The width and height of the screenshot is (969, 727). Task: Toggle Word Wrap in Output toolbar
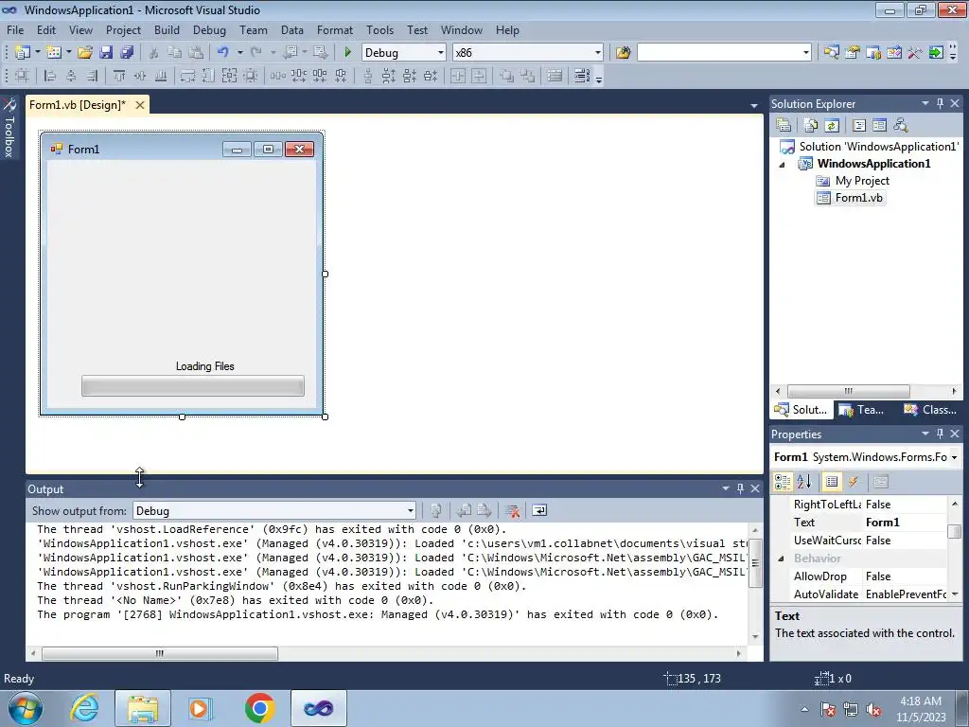[x=539, y=510]
